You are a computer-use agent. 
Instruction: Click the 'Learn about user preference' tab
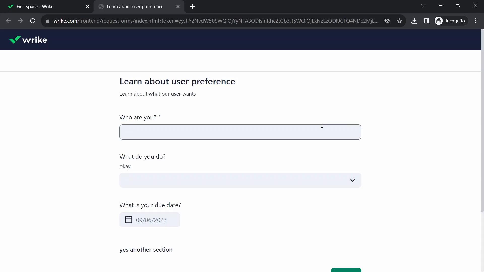coord(135,7)
